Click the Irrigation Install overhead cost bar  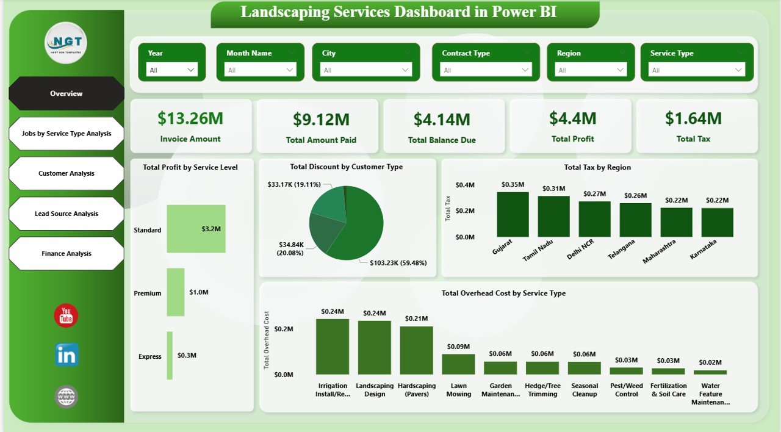[x=332, y=345]
